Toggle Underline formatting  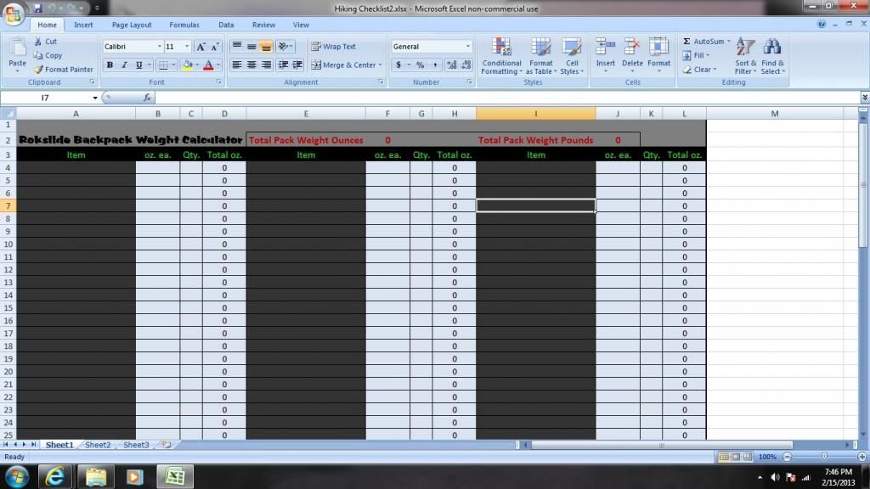point(139,65)
